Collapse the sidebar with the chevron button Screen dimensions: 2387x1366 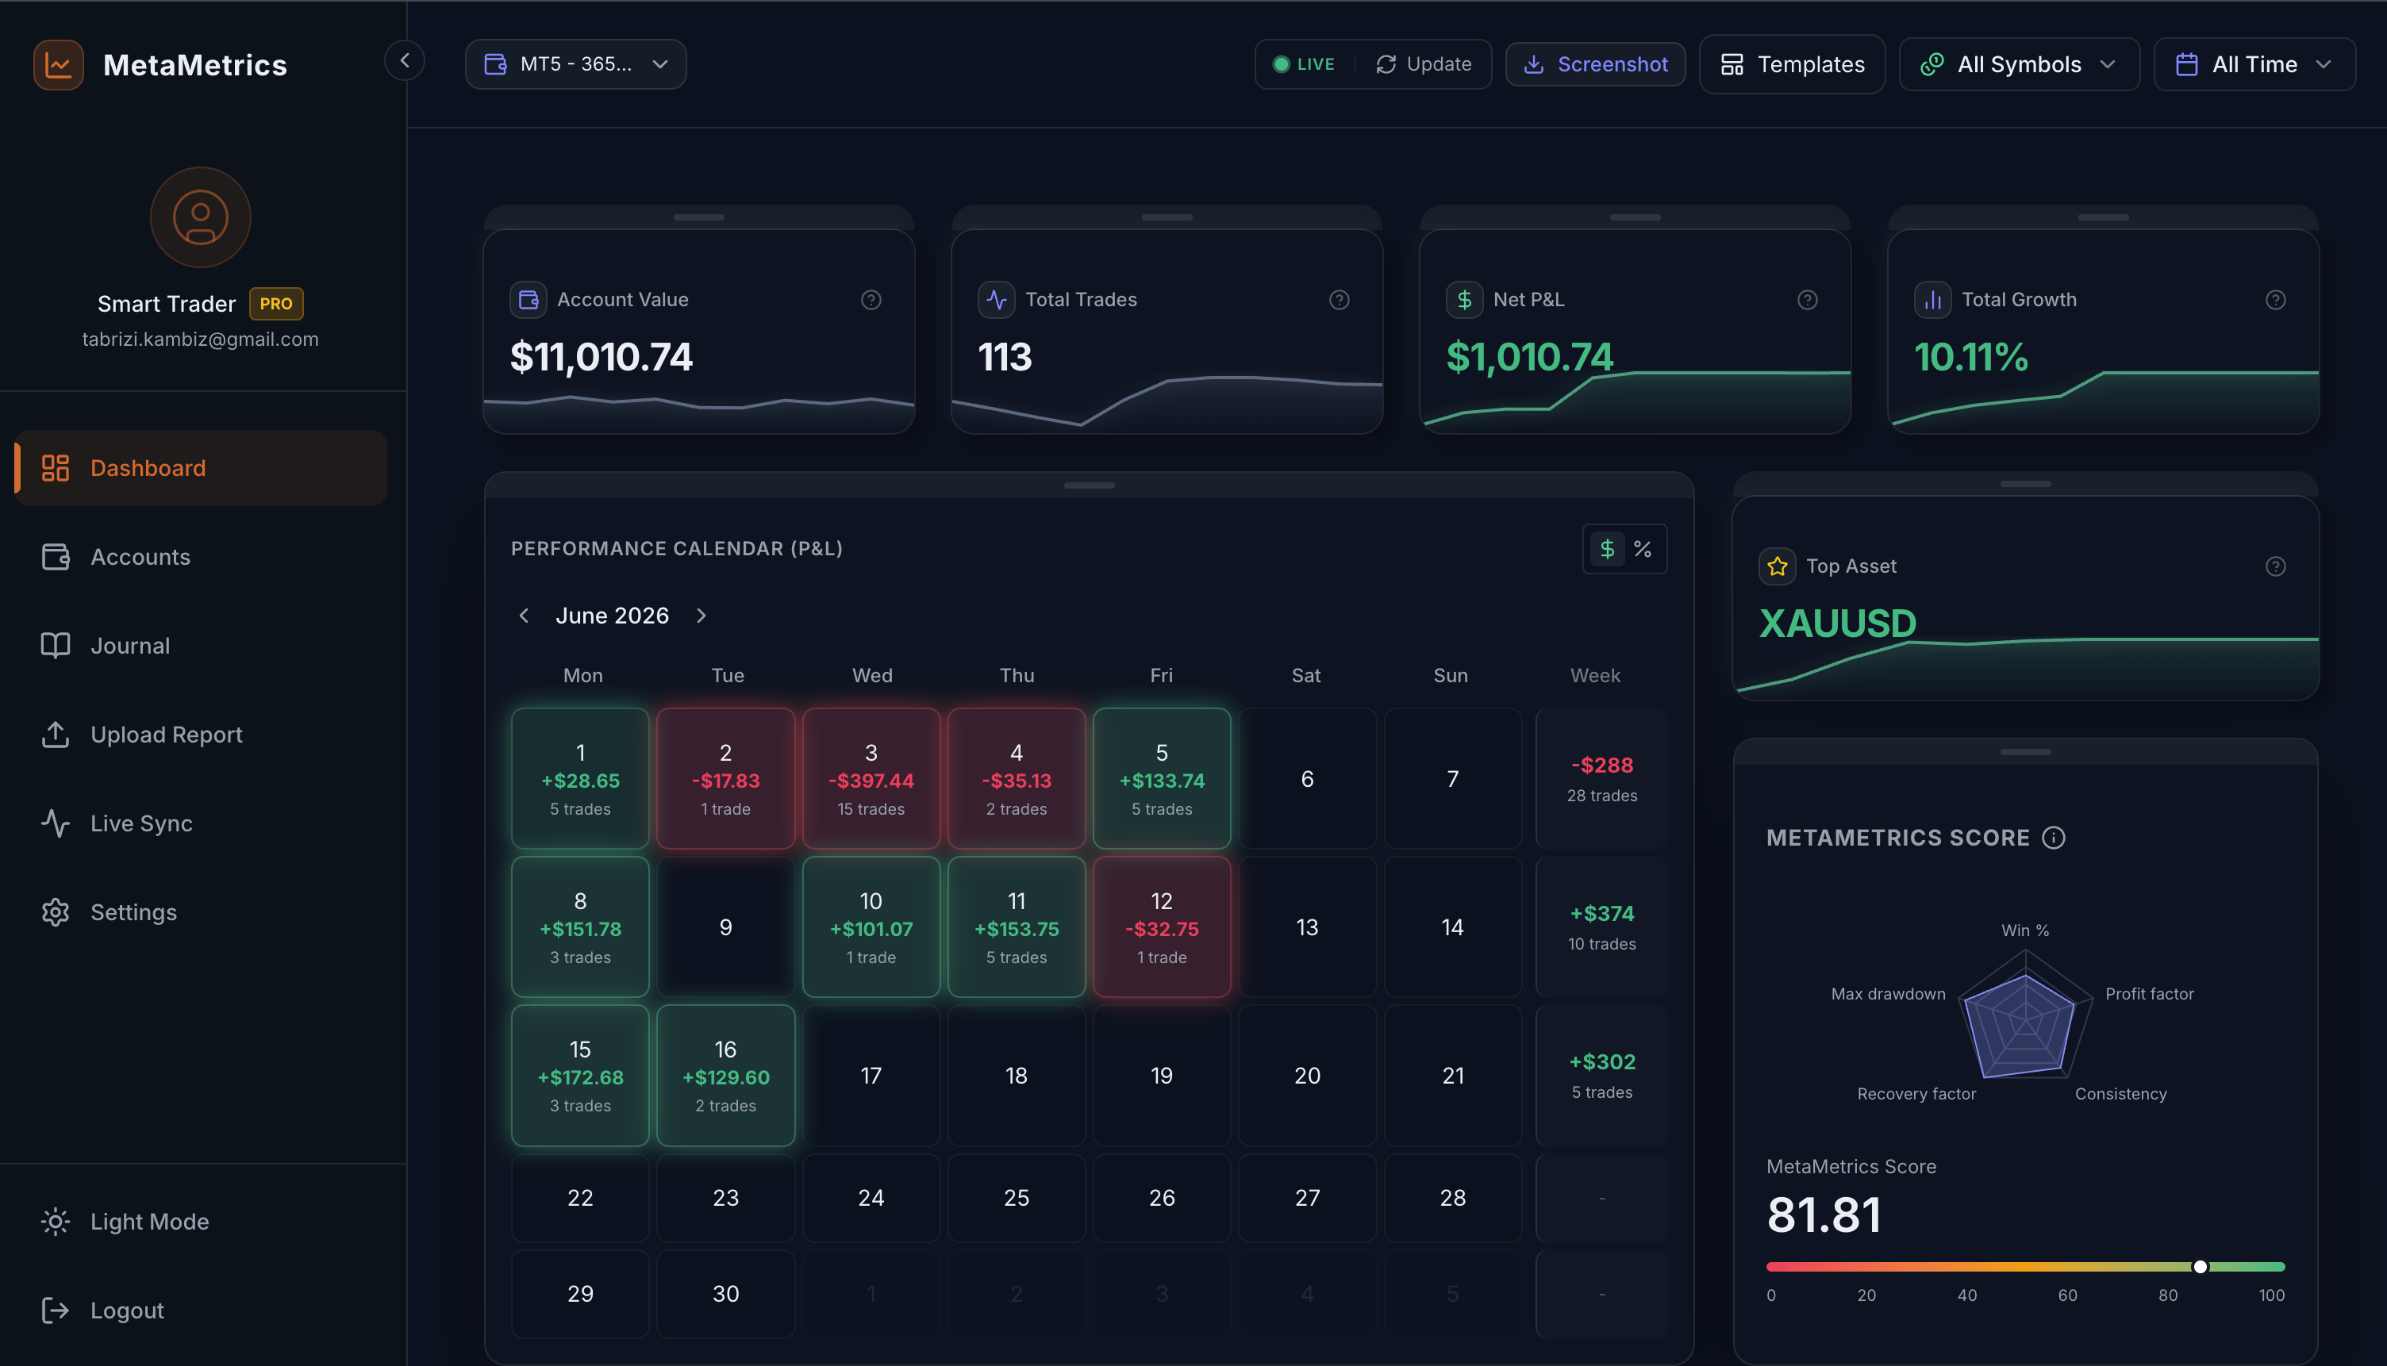click(405, 61)
